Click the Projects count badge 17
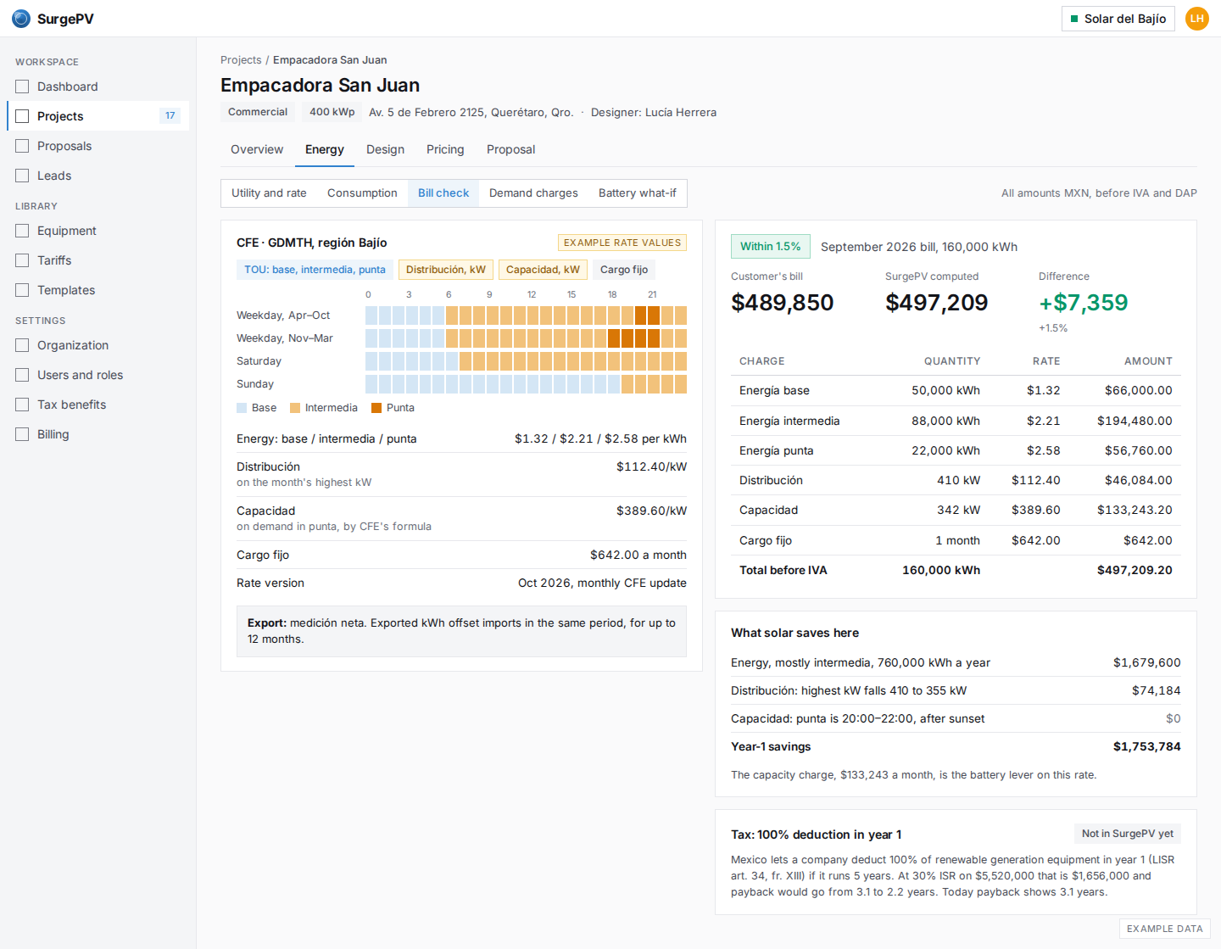The width and height of the screenshot is (1221, 949). tap(170, 116)
